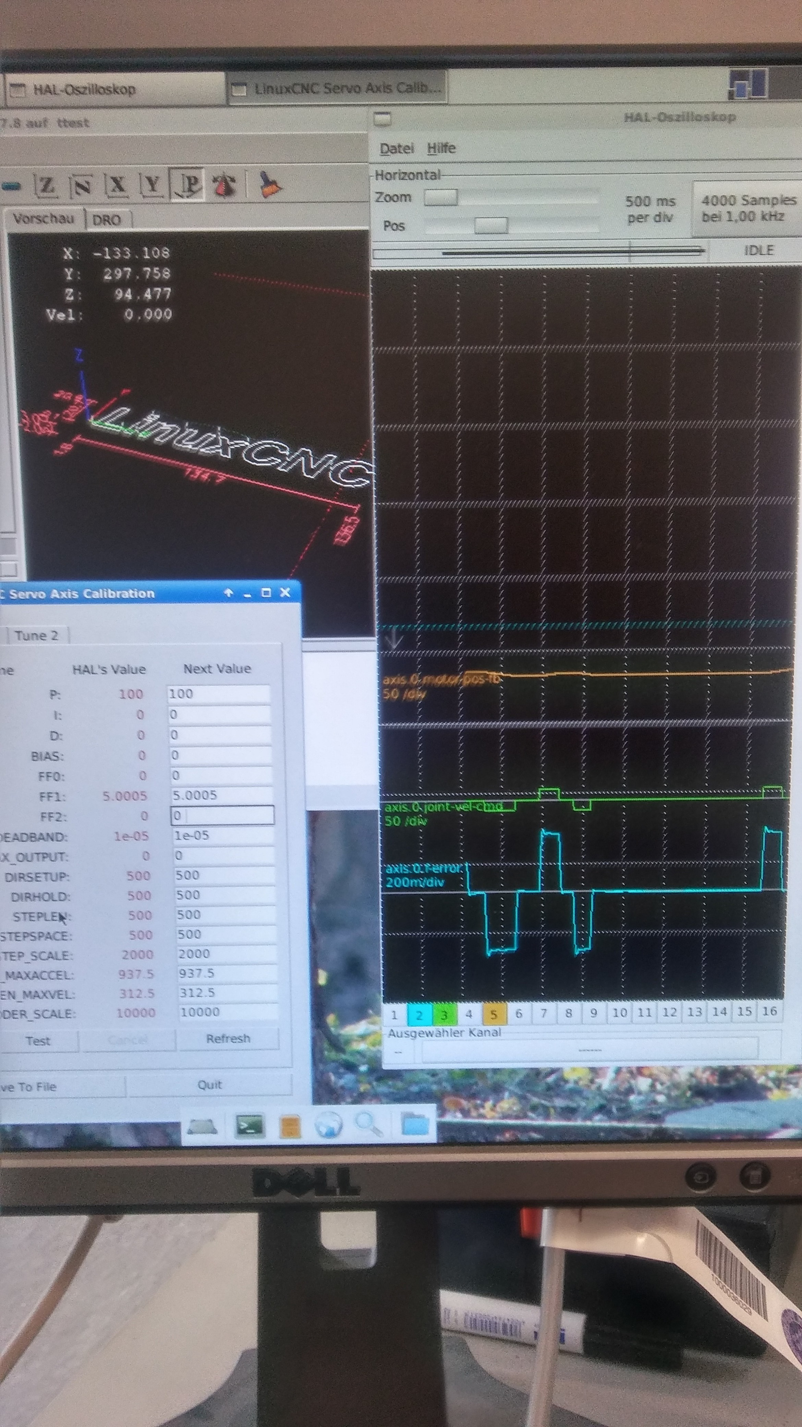Toggle oscilloscope channel 10
This screenshot has width=802, height=1427.
[619, 1013]
